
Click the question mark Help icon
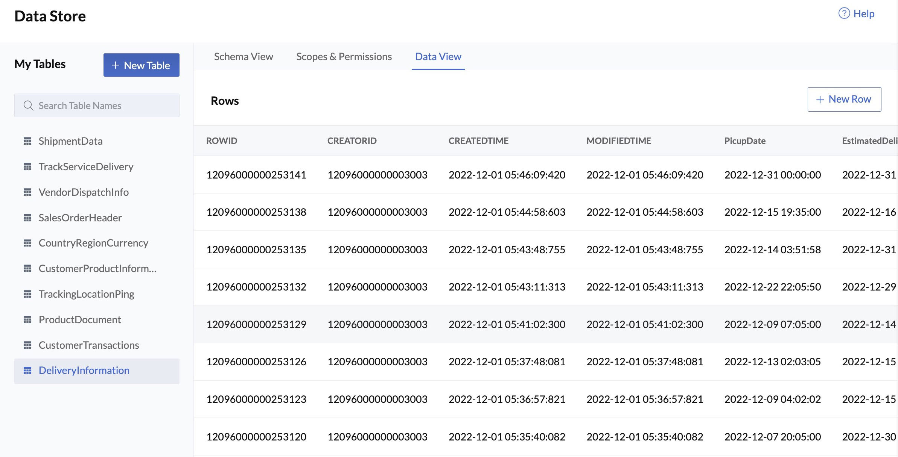tap(844, 13)
